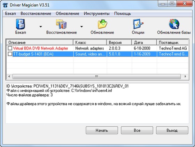
Task: Click the right scroll arrow of driver list
Action: point(185,76)
